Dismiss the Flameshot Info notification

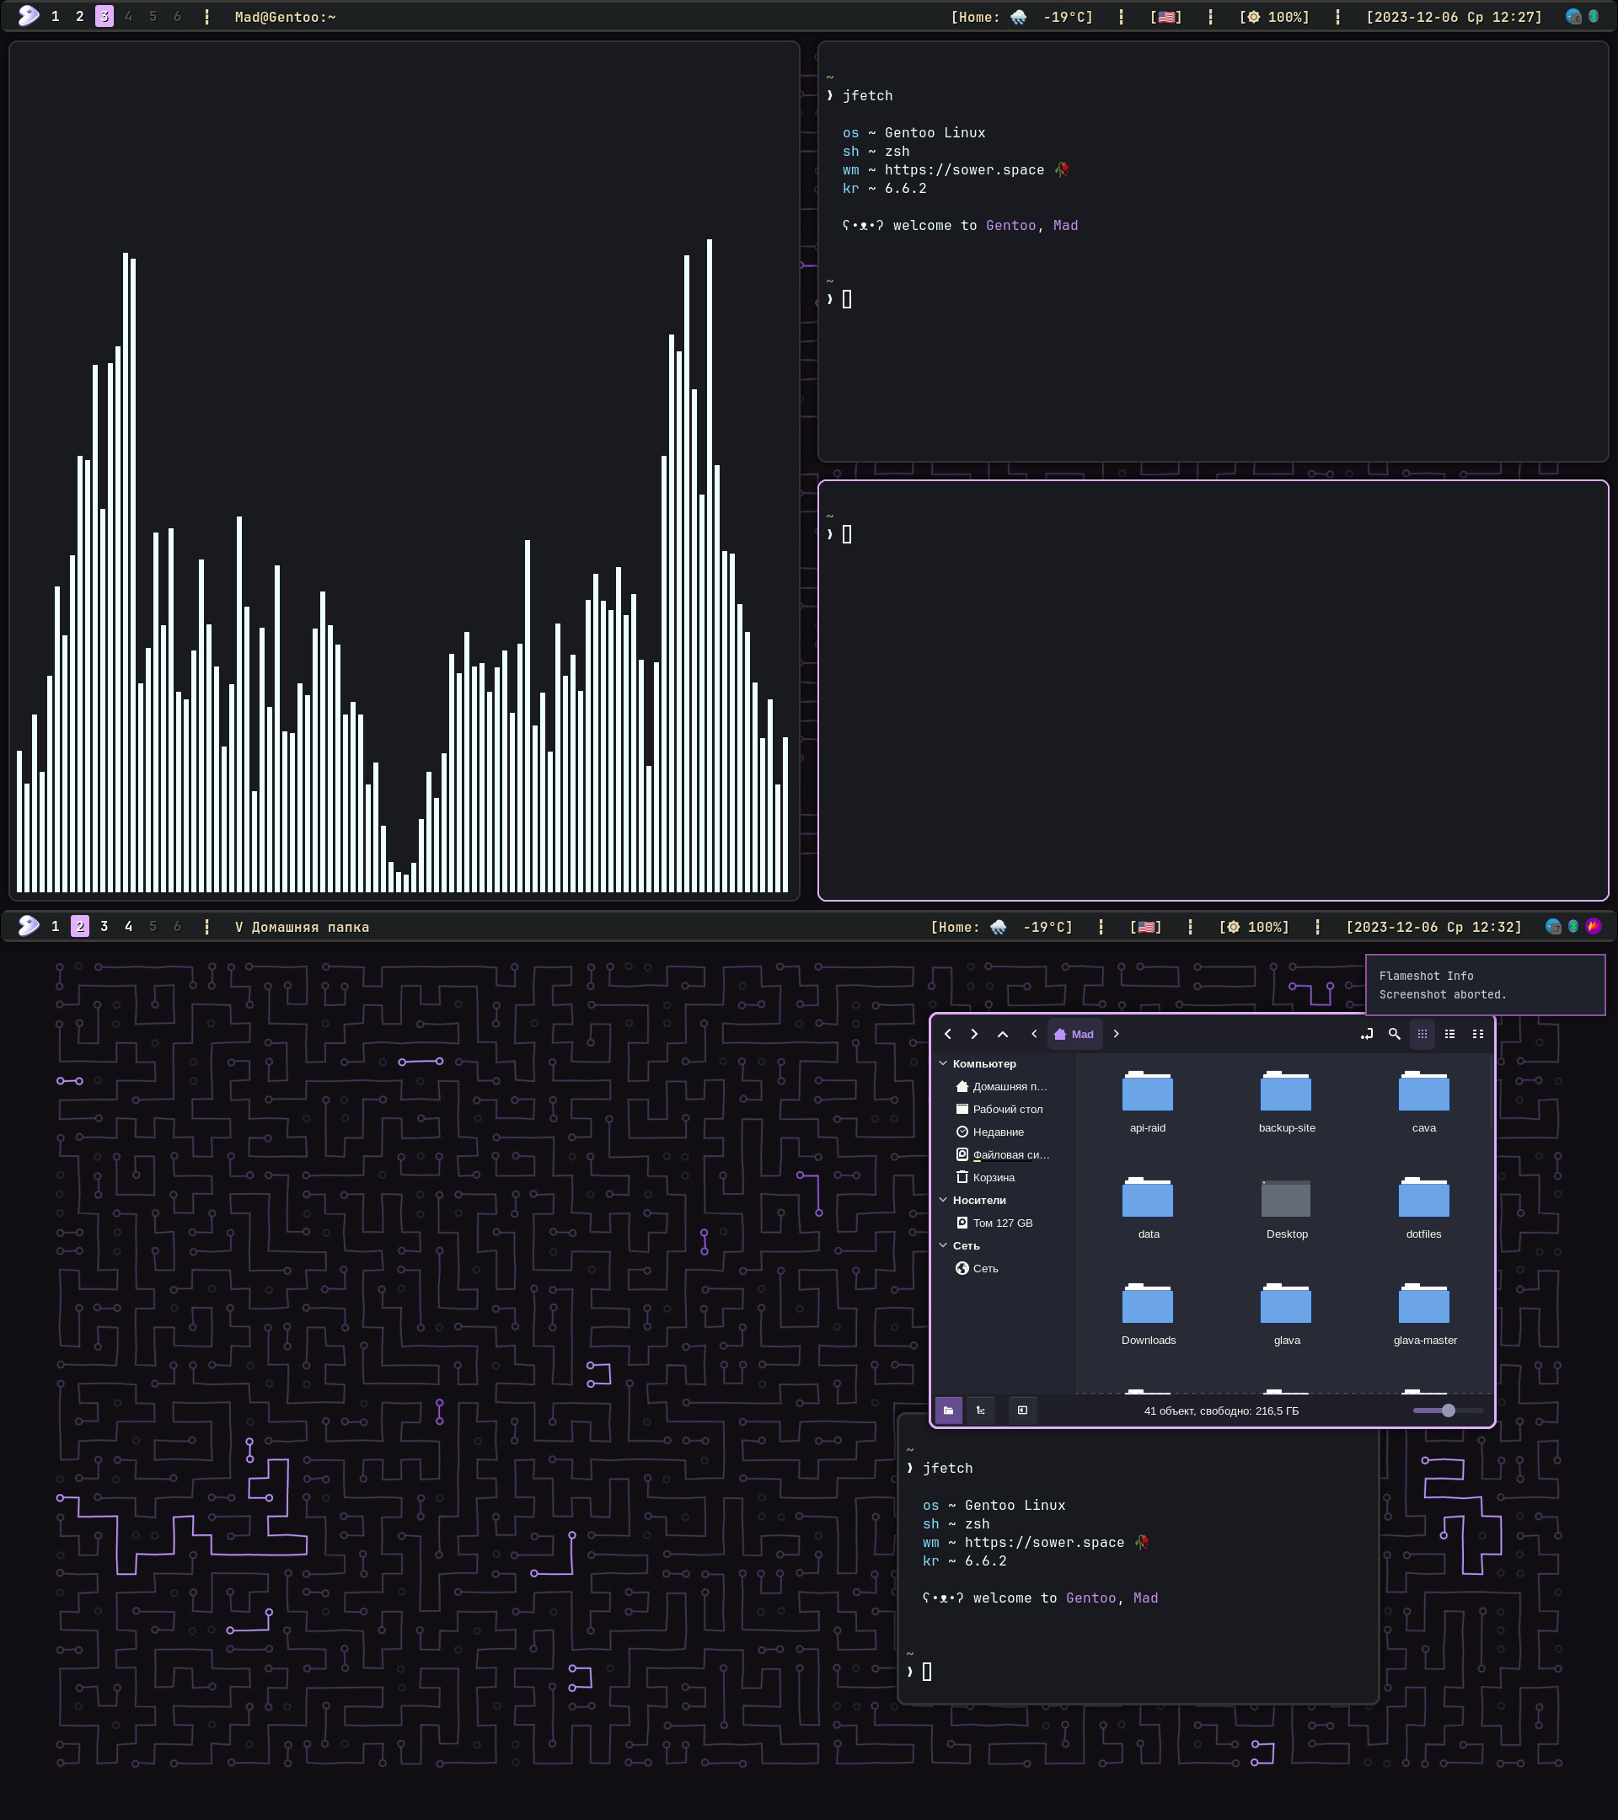click(x=1486, y=985)
